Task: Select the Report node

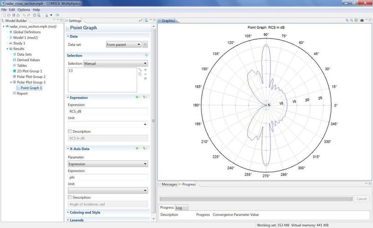Action: 22,94
